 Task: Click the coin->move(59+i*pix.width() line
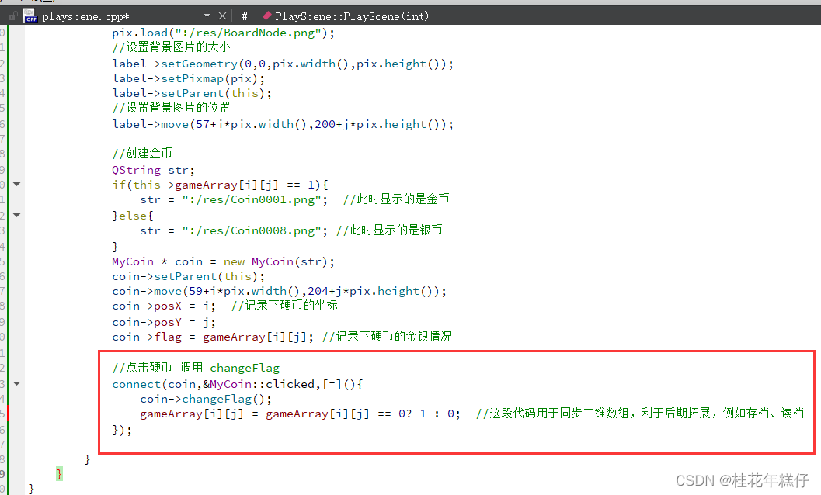(279, 292)
